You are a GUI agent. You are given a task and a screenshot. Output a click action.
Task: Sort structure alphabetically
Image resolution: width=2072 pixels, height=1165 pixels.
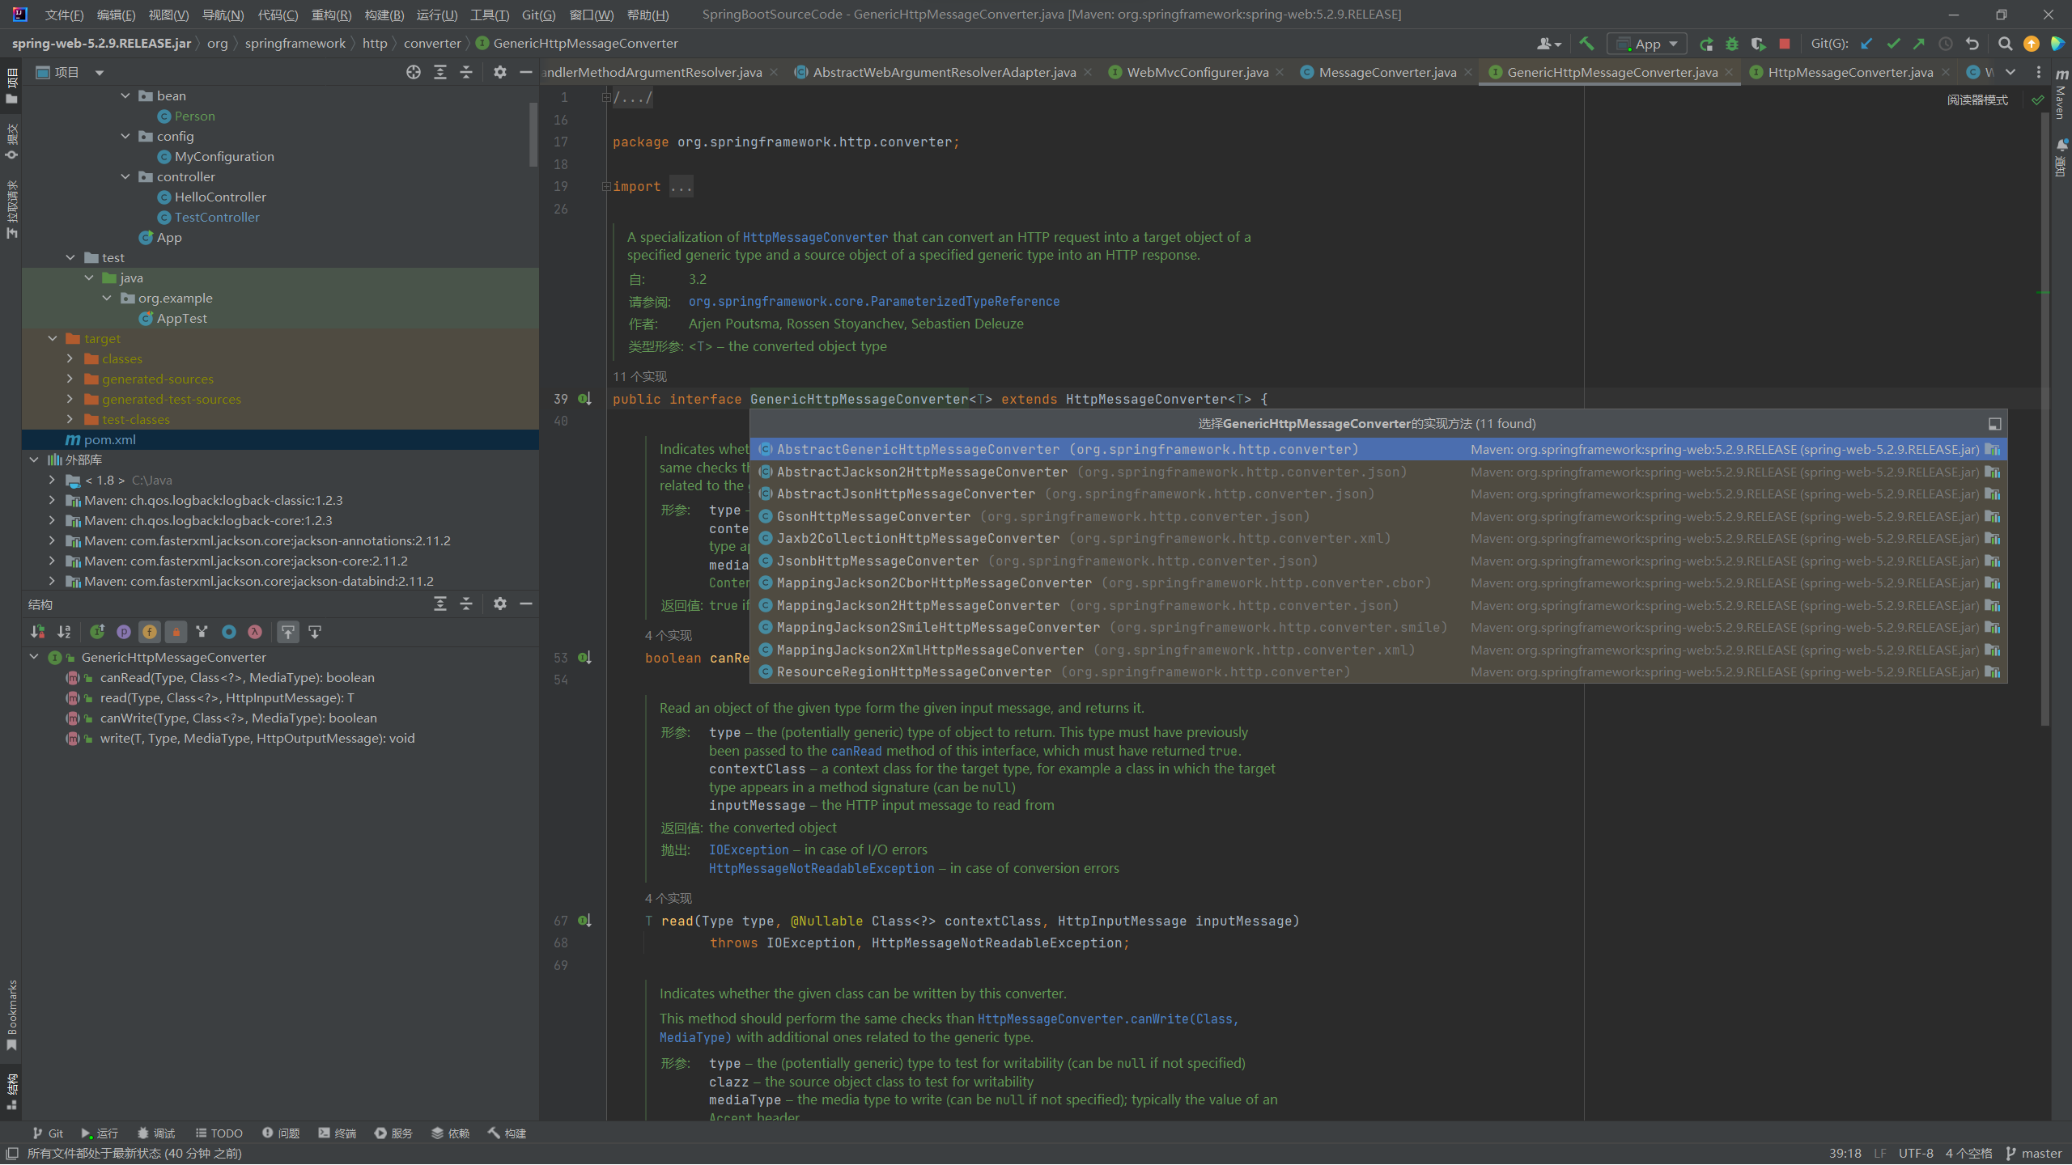click(64, 632)
